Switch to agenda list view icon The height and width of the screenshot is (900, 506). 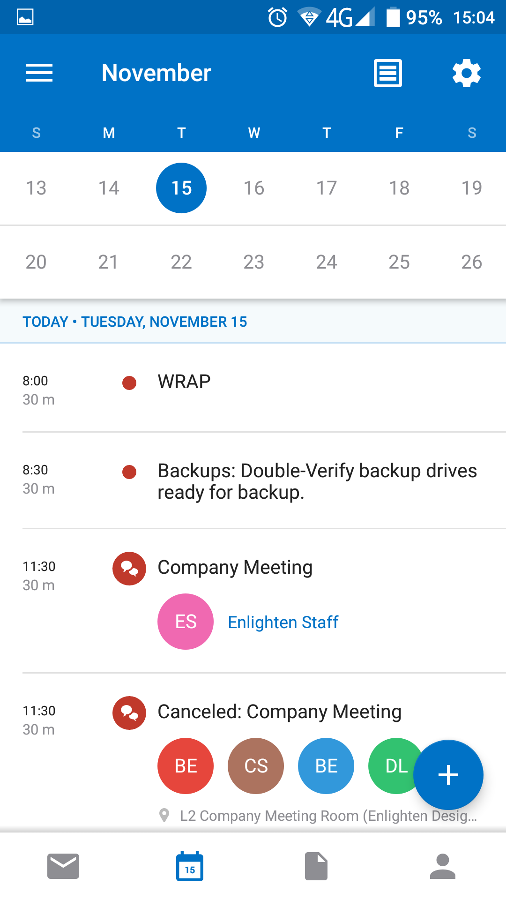(x=388, y=73)
